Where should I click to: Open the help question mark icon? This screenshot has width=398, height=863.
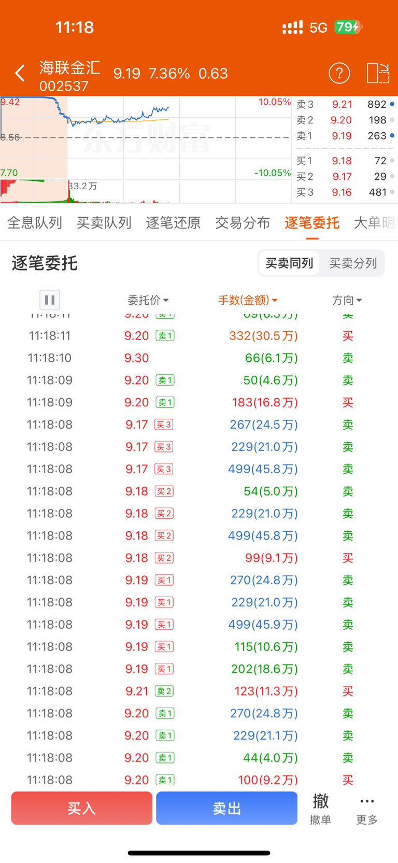[339, 73]
